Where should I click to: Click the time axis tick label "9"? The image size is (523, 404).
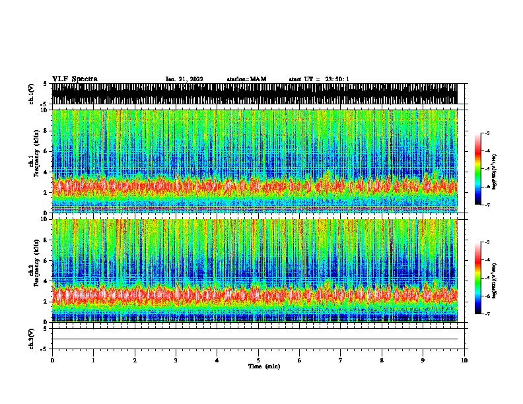423,360
